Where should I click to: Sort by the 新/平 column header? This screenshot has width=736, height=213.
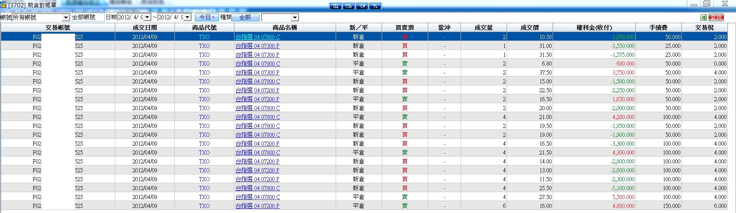(359, 27)
